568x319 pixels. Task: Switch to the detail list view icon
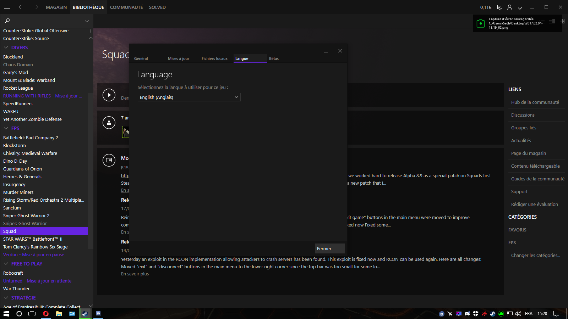coord(552,21)
